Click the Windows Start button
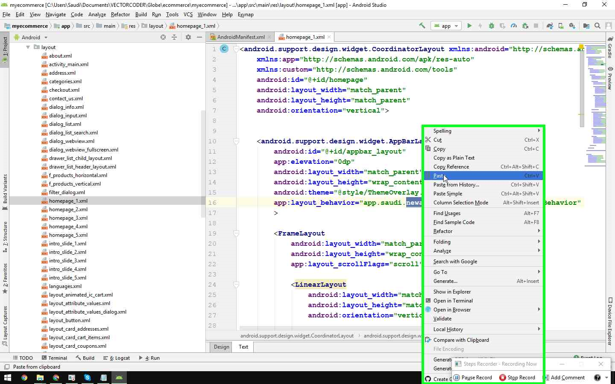 (8, 378)
